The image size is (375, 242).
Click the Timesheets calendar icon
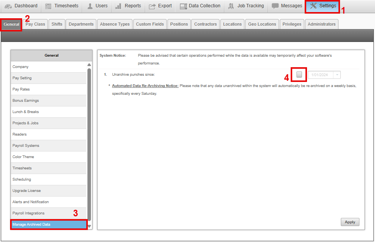pos(48,6)
